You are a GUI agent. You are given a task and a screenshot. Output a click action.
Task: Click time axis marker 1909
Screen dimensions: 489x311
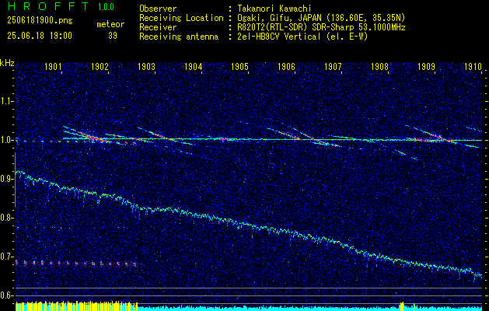(x=426, y=67)
